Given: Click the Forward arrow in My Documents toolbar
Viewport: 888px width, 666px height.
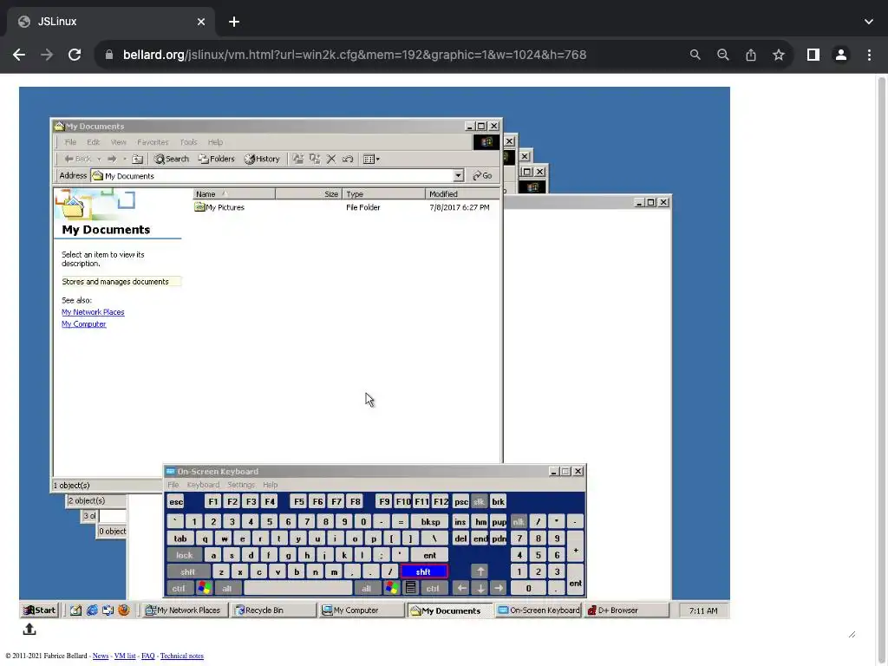Looking at the screenshot, I should (112, 160).
